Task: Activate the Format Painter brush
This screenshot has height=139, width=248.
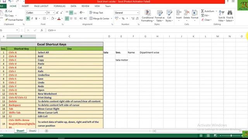Action: point(6,20)
